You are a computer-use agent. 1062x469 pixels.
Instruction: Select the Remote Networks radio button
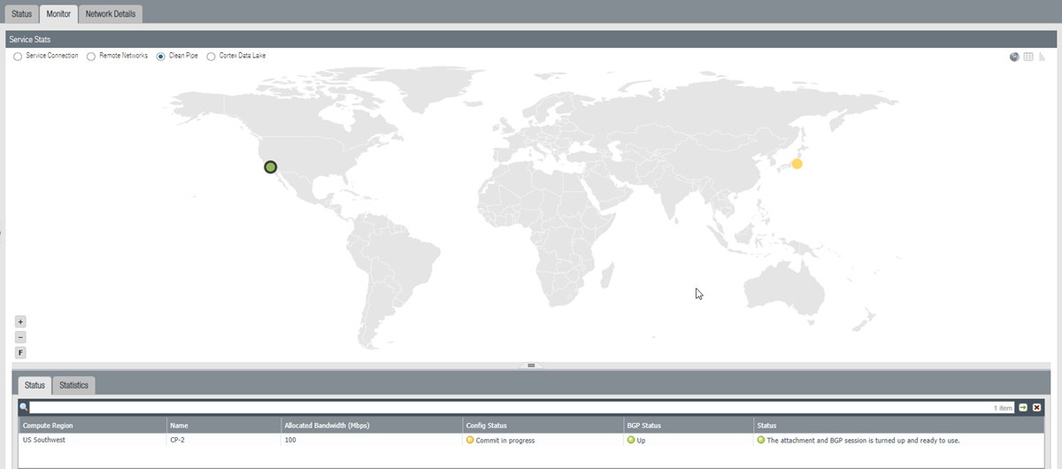point(91,56)
